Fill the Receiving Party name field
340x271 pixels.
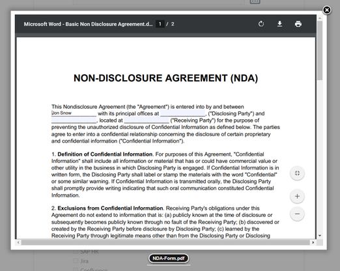(x=74, y=120)
